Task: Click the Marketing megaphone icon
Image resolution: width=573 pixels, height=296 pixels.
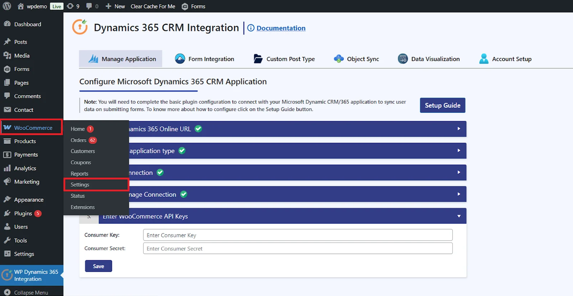Action: click(7, 182)
